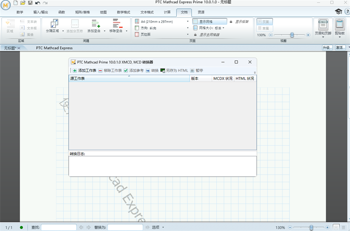Open help via question mark icon
This screenshot has width=350, height=231.
347,11
